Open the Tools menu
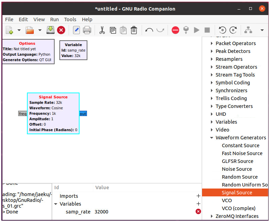This screenshot has height=222, width=270. point(70,19)
